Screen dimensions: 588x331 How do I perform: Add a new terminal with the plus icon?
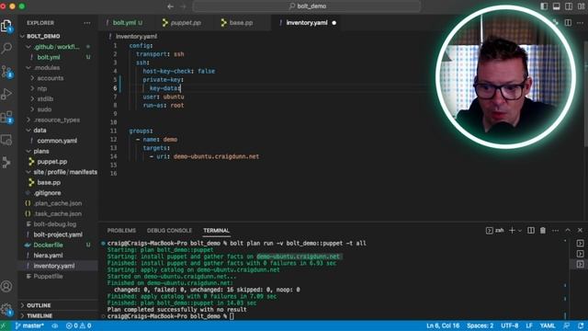(512, 231)
